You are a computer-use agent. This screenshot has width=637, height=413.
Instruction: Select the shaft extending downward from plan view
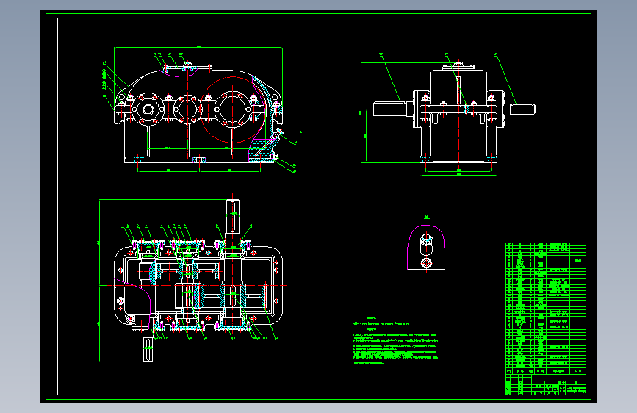148,345
